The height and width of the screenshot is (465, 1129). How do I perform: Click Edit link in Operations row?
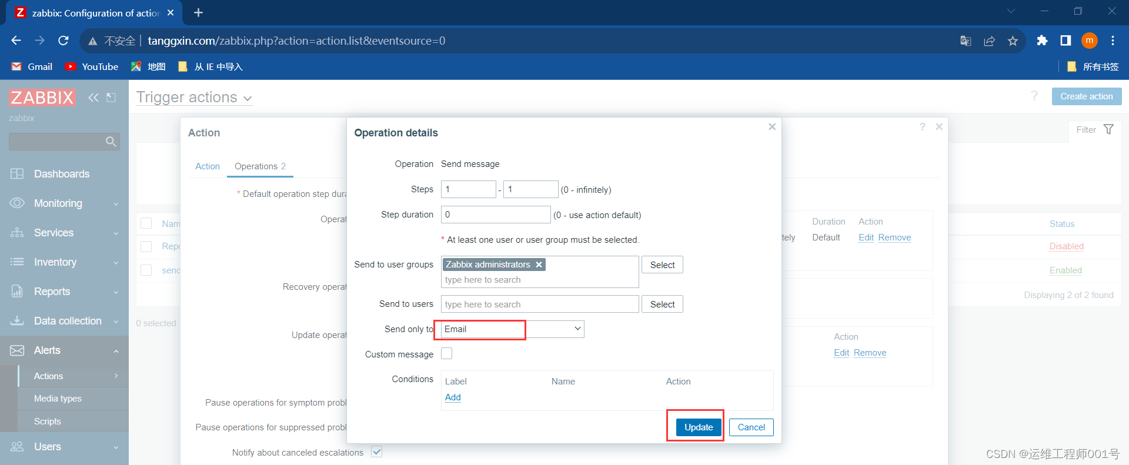tap(866, 237)
